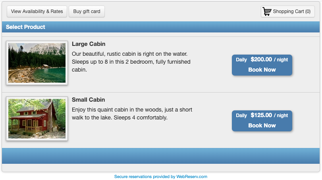Click the $125.00 nightly price
The width and height of the screenshot is (322, 180).
261,115
